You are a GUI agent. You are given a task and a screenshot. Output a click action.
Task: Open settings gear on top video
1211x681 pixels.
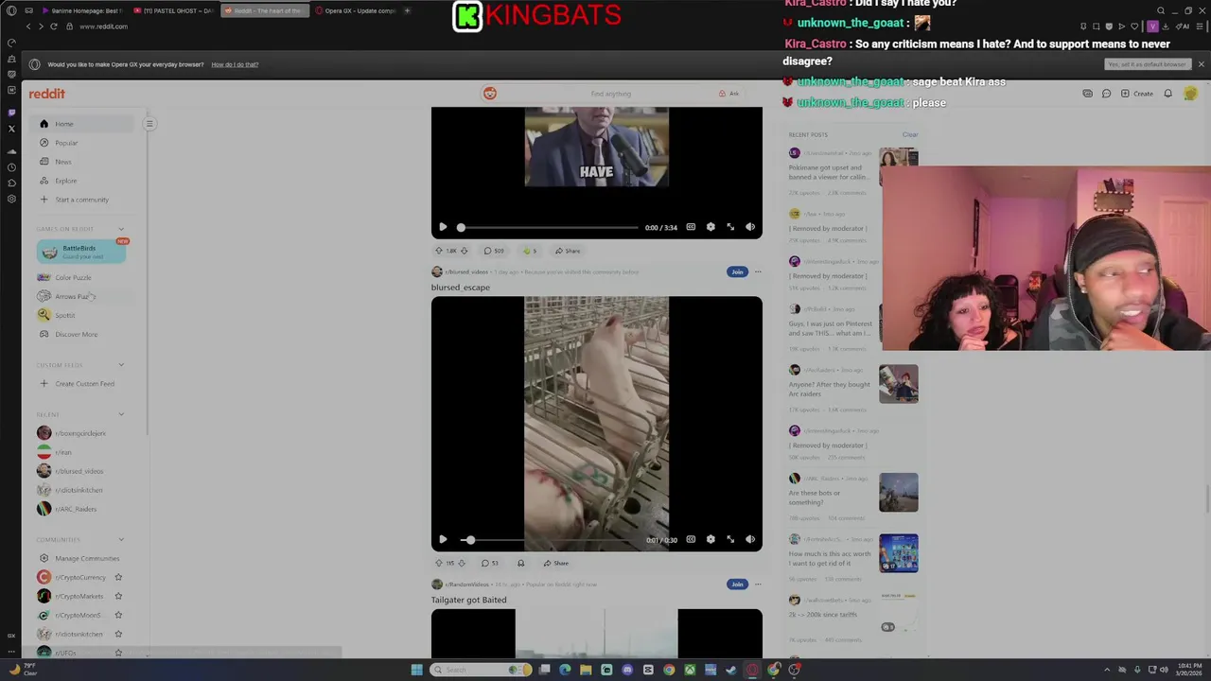click(711, 227)
